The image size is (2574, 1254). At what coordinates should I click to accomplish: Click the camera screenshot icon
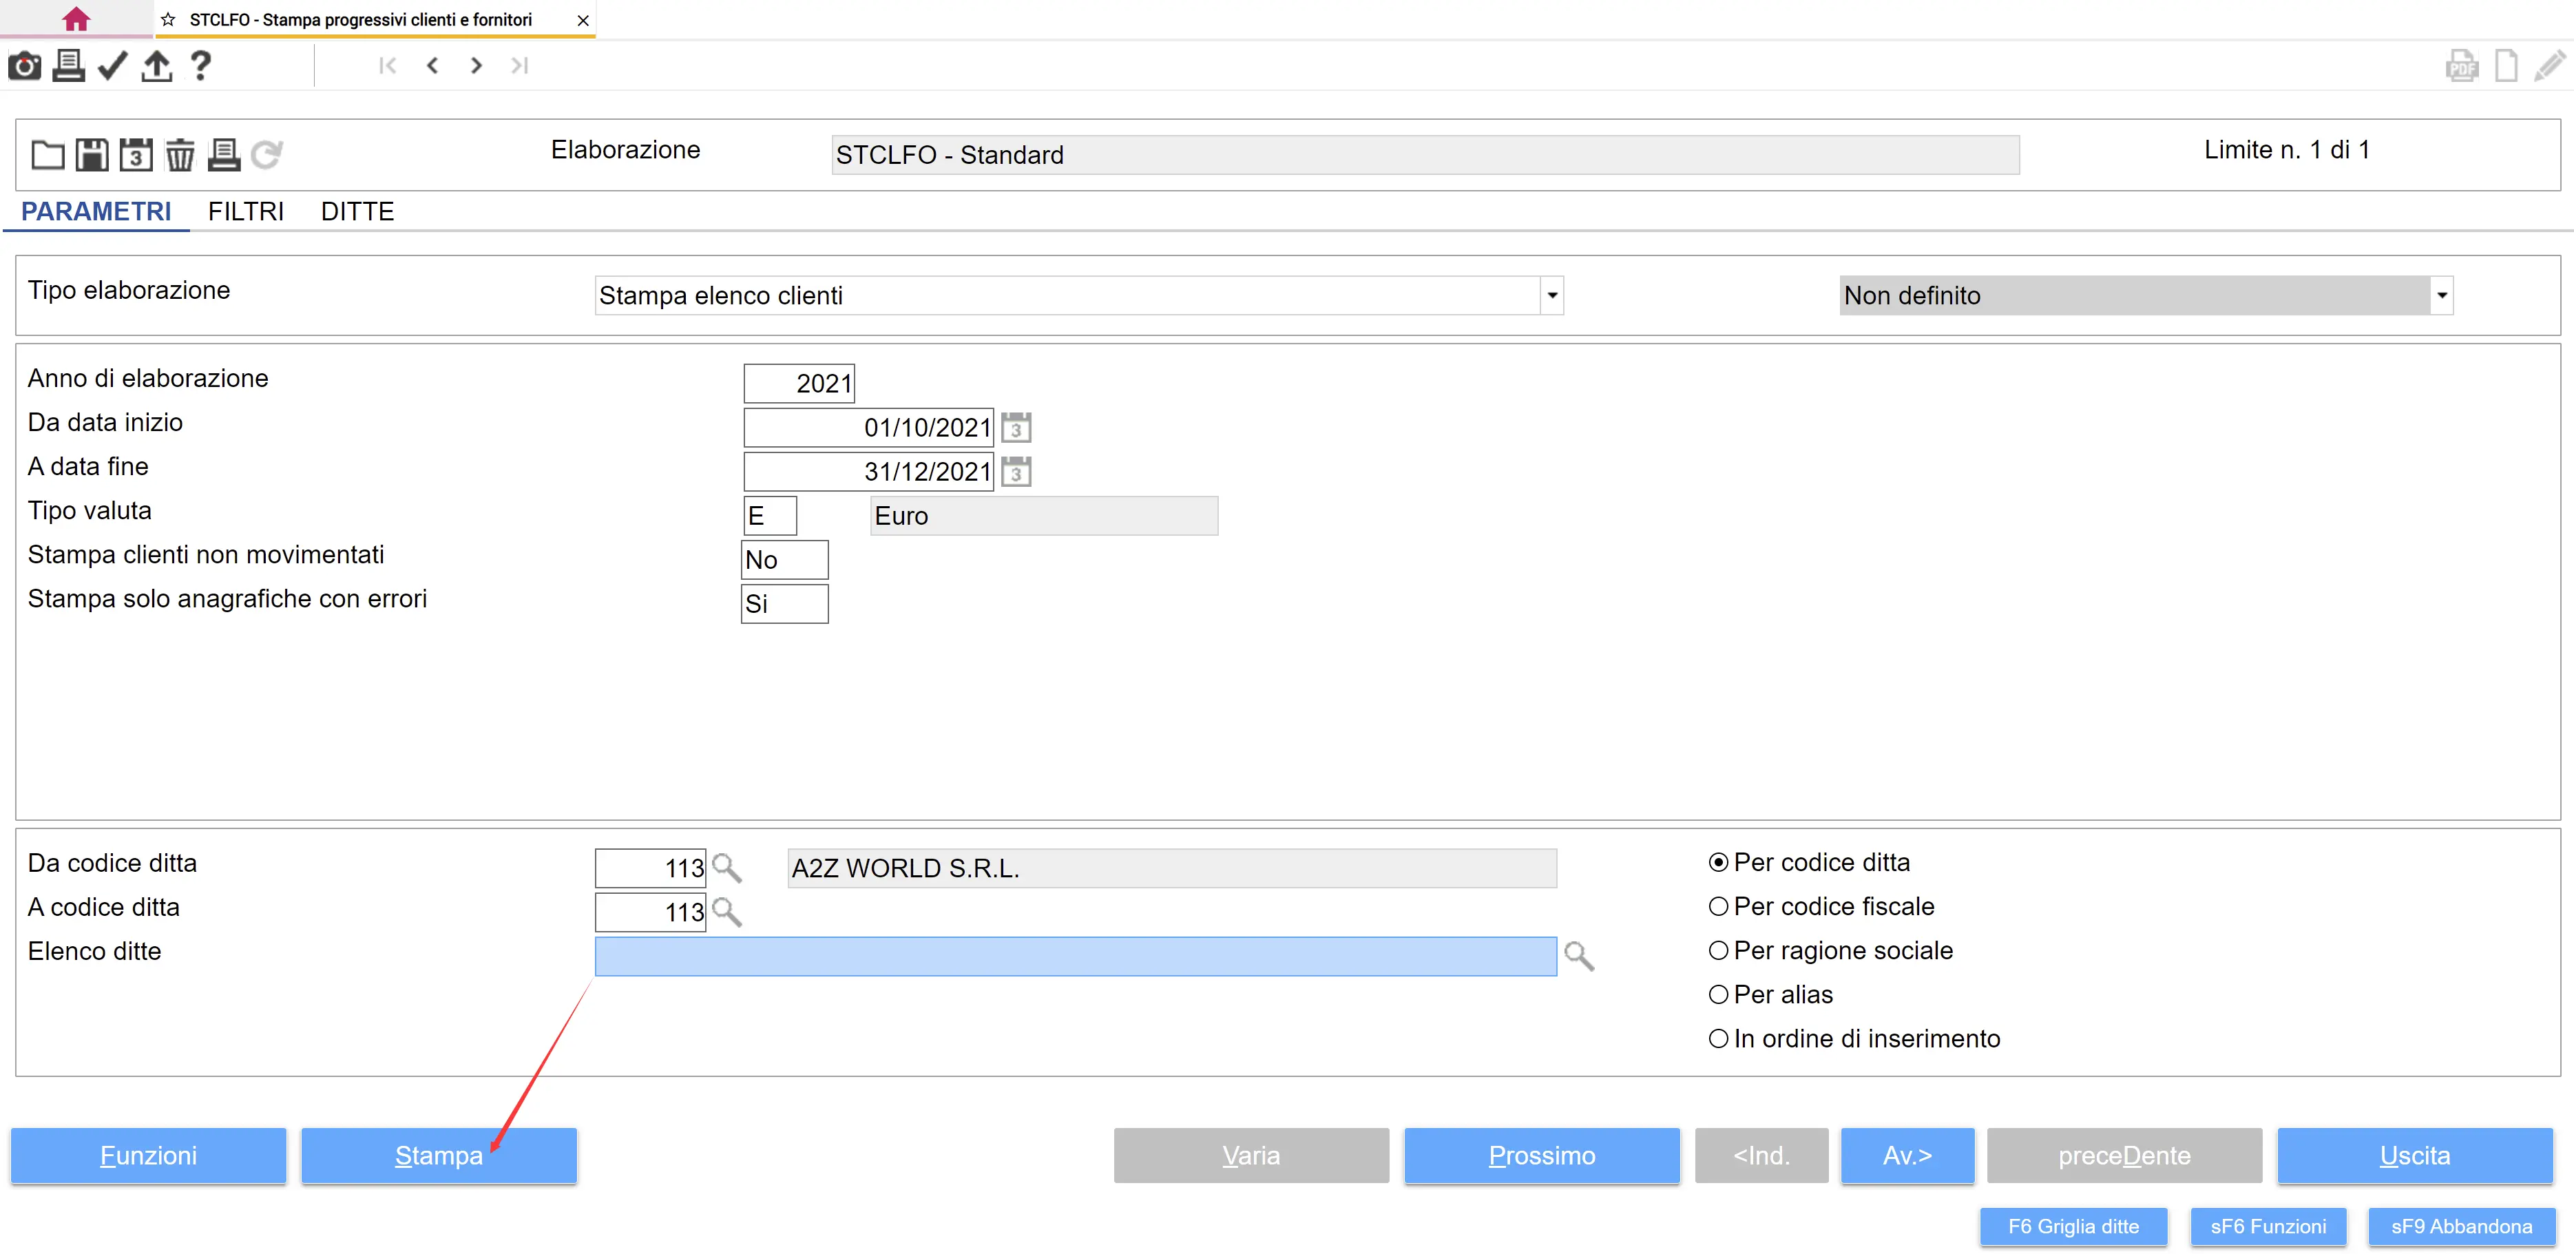tap(25, 66)
